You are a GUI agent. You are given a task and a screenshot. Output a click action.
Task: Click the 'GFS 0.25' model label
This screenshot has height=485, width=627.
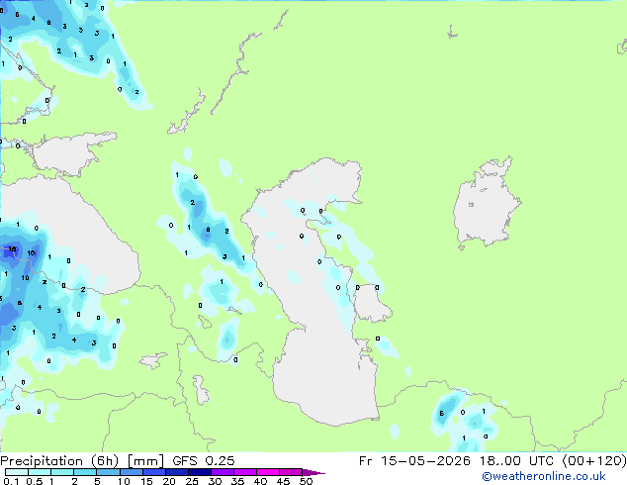(204, 461)
